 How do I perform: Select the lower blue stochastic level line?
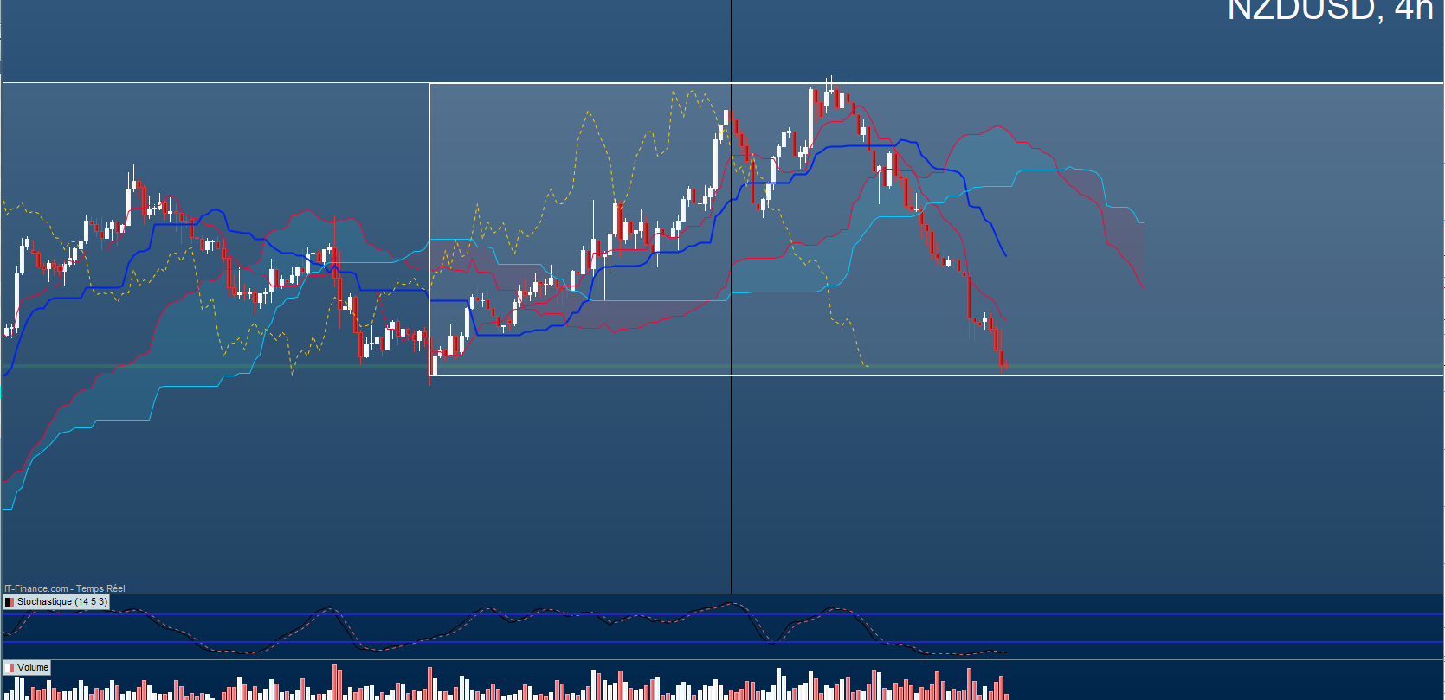point(1126,642)
